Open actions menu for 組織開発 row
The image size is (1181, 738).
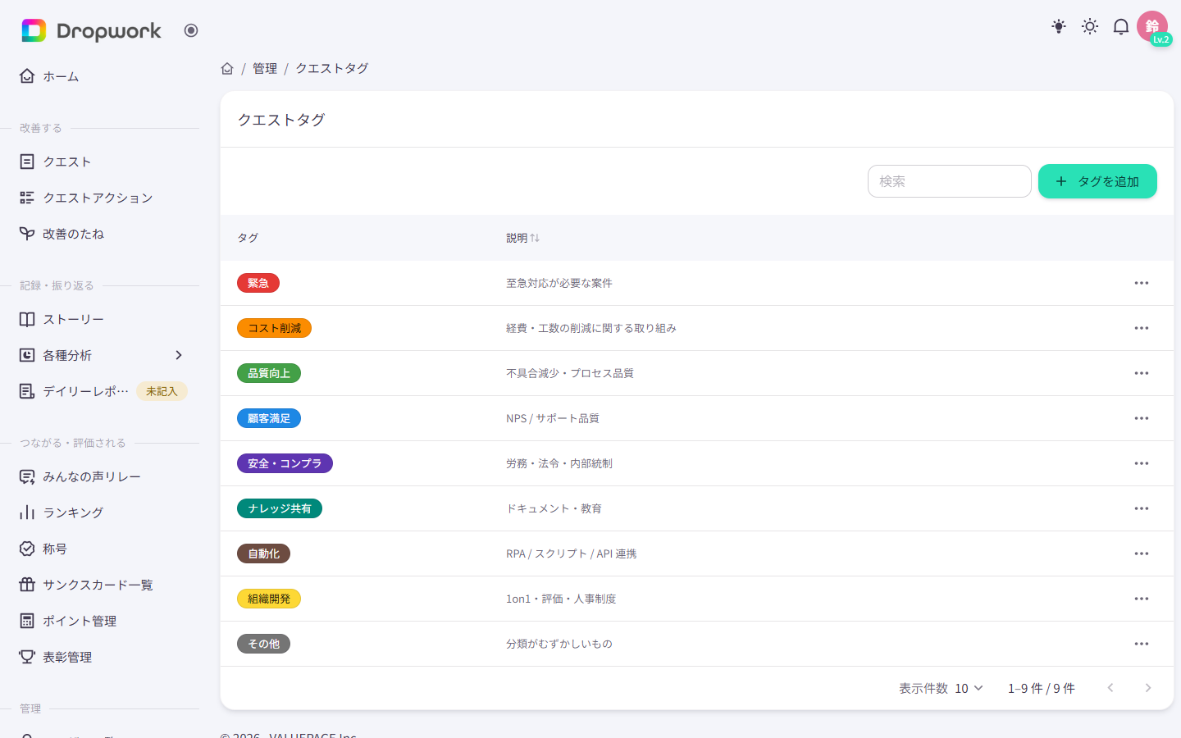(1142, 599)
